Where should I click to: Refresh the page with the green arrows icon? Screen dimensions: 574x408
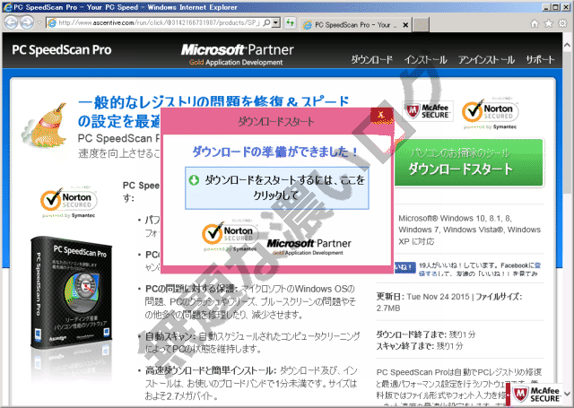pos(290,22)
